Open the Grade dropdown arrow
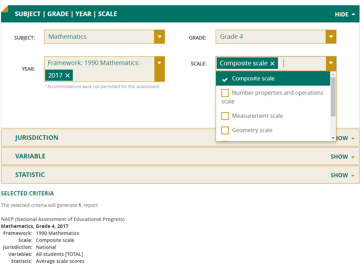This screenshot has height=265, width=362. (331, 37)
